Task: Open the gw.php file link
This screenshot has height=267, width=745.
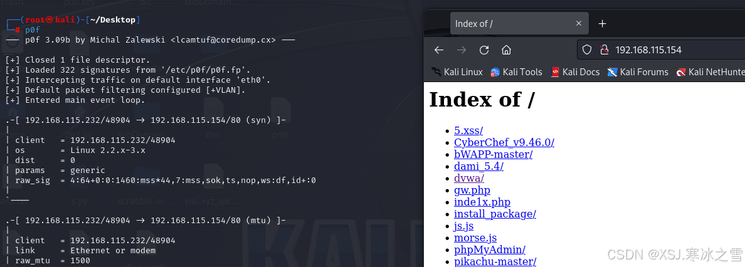Action: (472, 190)
